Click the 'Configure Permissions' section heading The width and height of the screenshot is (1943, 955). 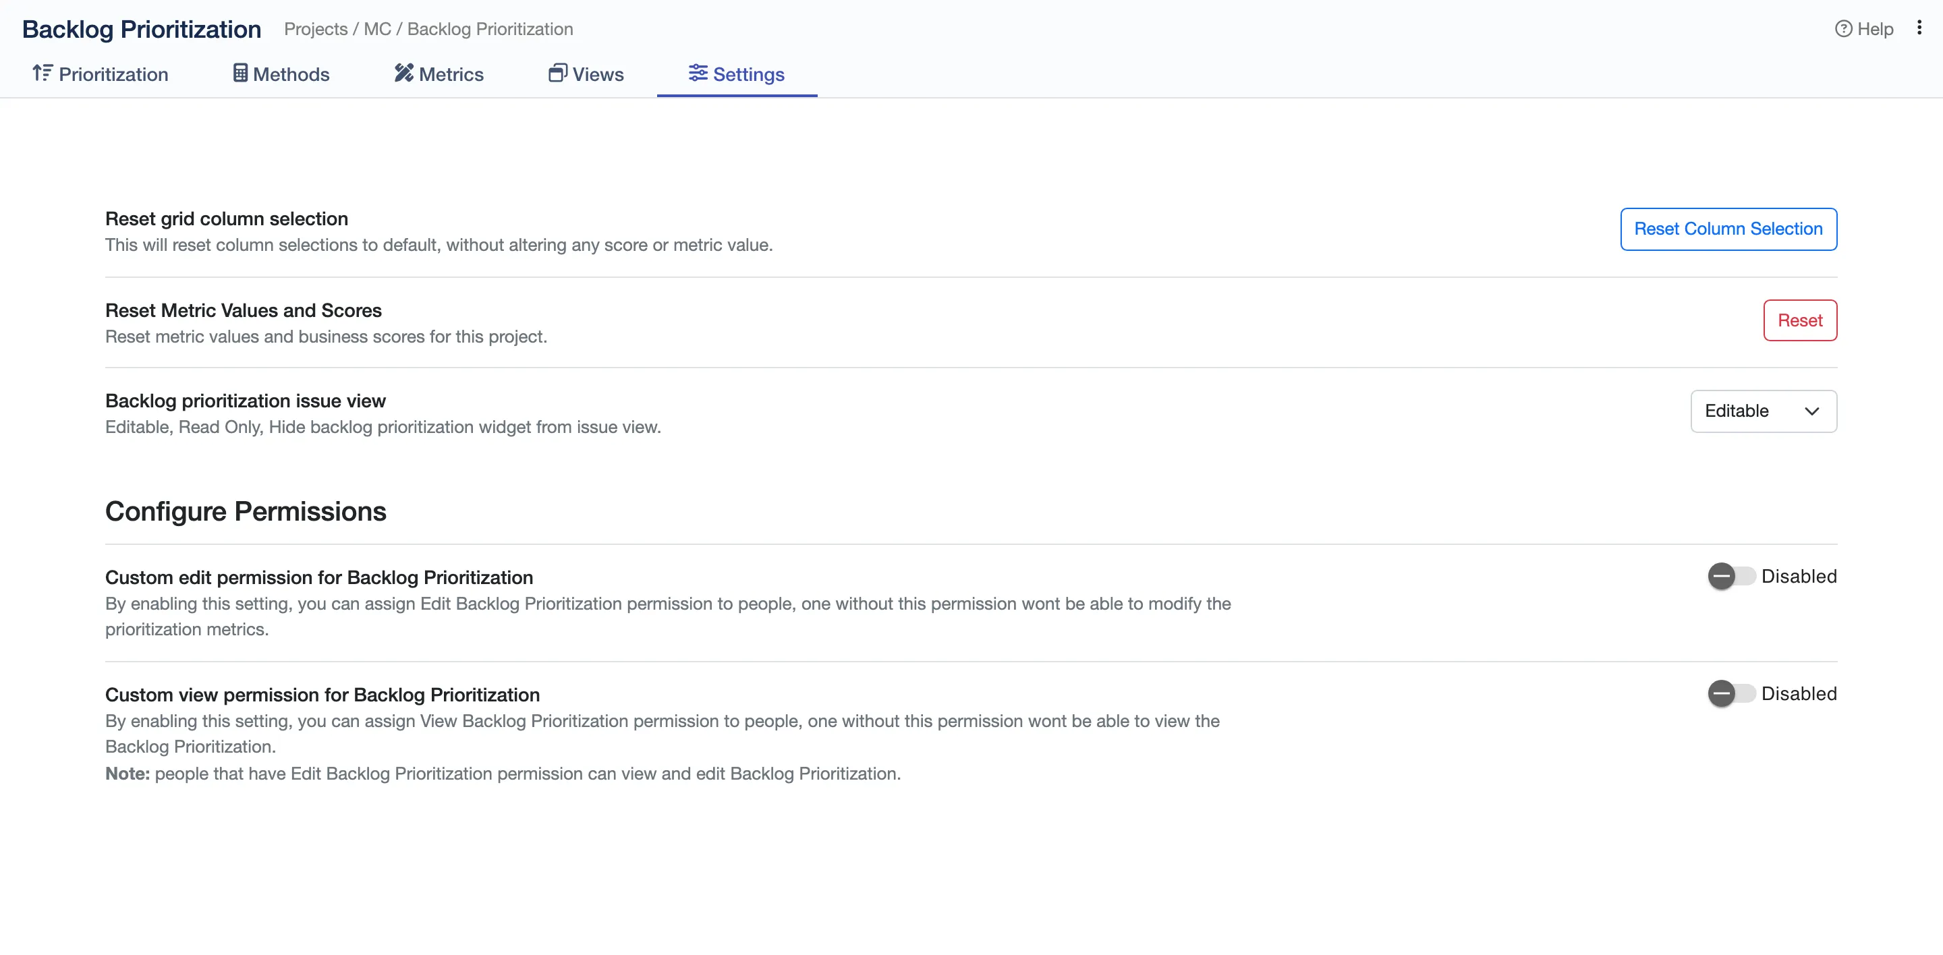pos(245,511)
